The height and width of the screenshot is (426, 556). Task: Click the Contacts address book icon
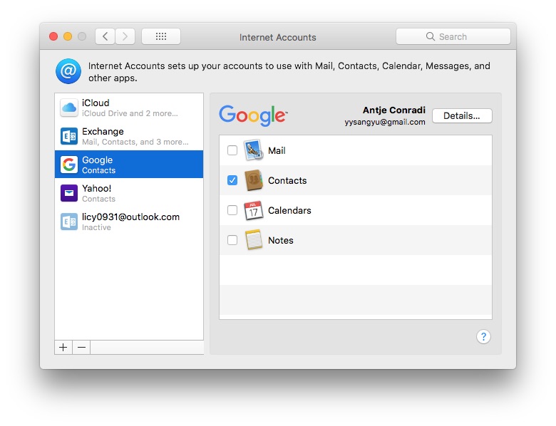[254, 180]
